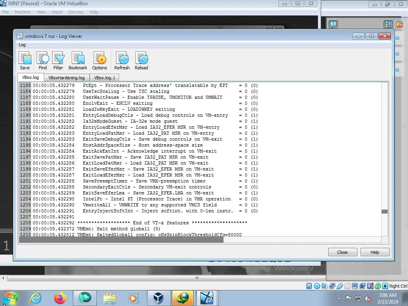Reload the log file
408x306 pixels.
(x=141, y=61)
